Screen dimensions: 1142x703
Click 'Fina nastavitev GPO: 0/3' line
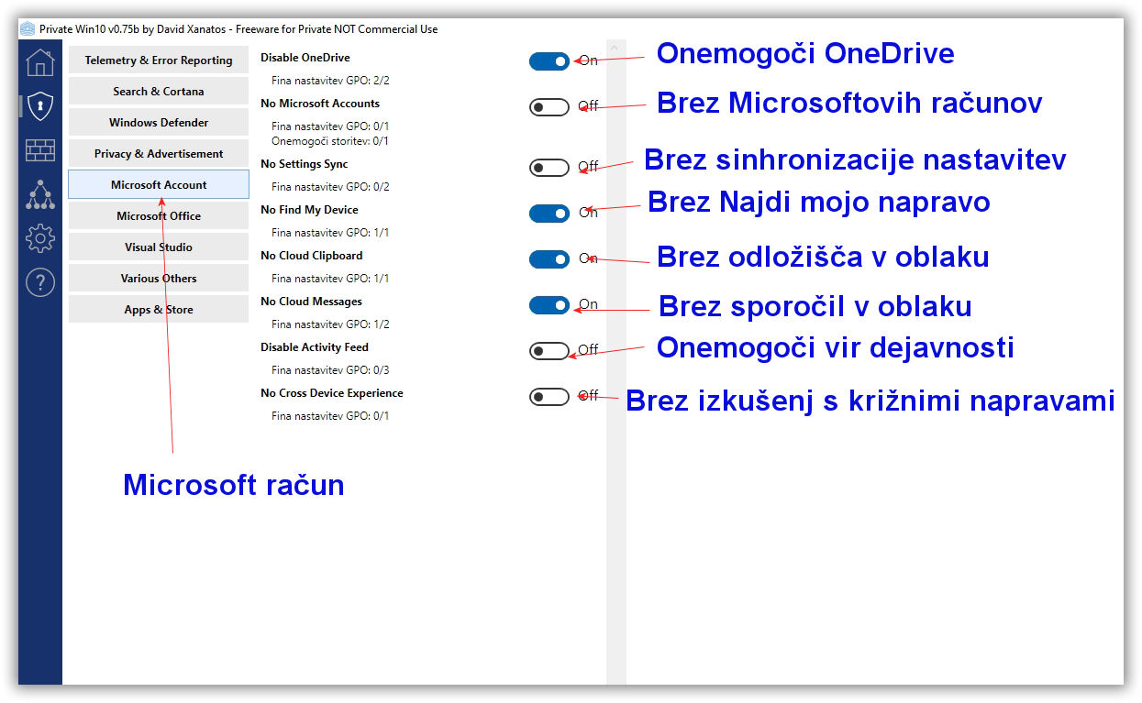[330, 370]
